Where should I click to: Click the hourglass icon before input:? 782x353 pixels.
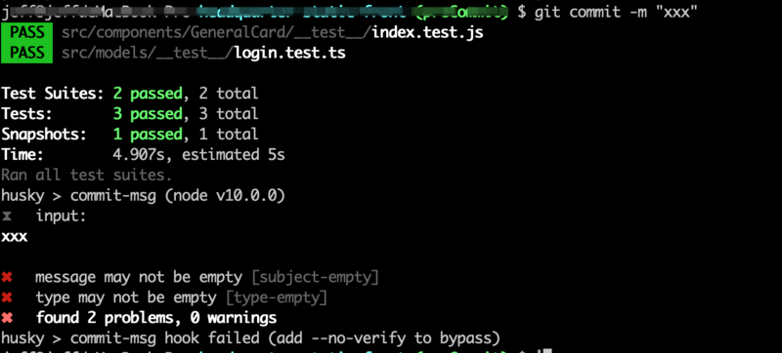pos(7,216)
